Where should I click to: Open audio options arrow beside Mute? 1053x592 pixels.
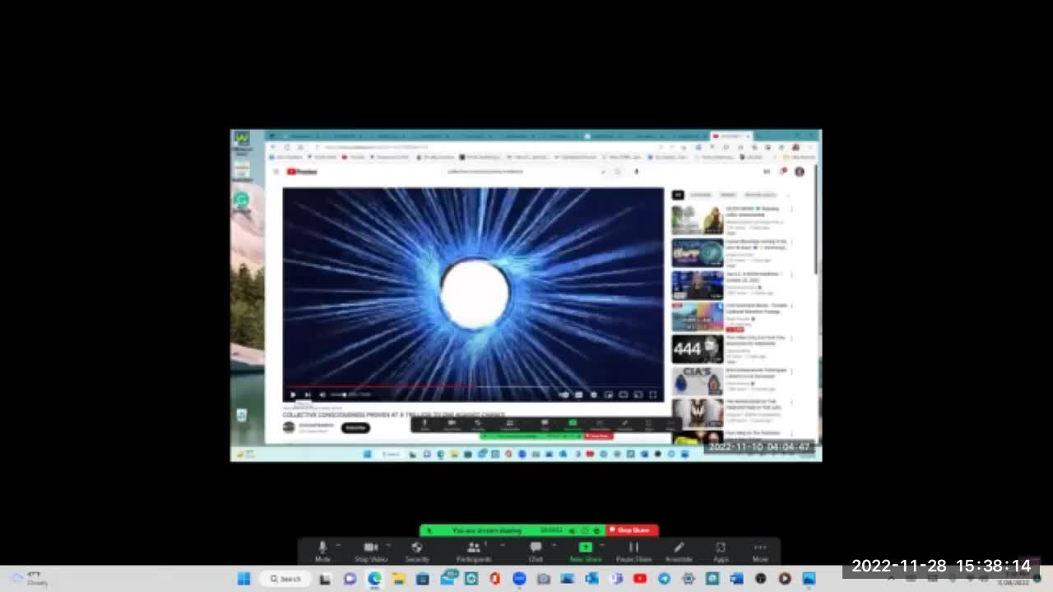(337, 544)
